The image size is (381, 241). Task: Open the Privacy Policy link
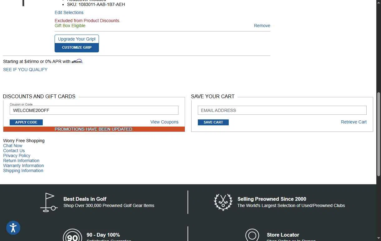point(17,156)
